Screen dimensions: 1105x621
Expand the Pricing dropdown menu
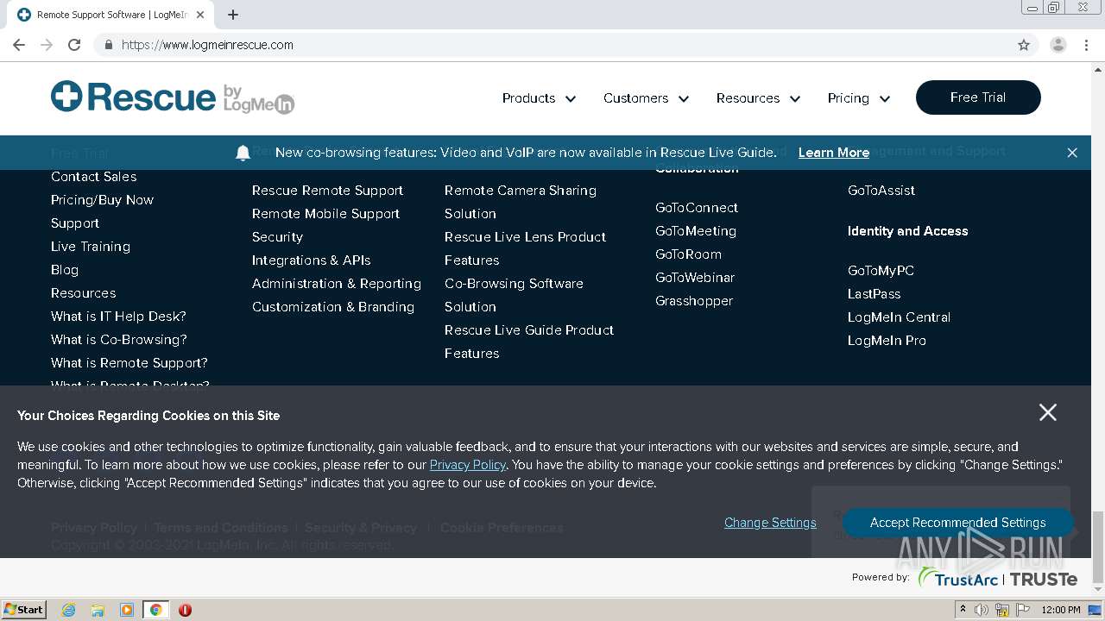858,98
